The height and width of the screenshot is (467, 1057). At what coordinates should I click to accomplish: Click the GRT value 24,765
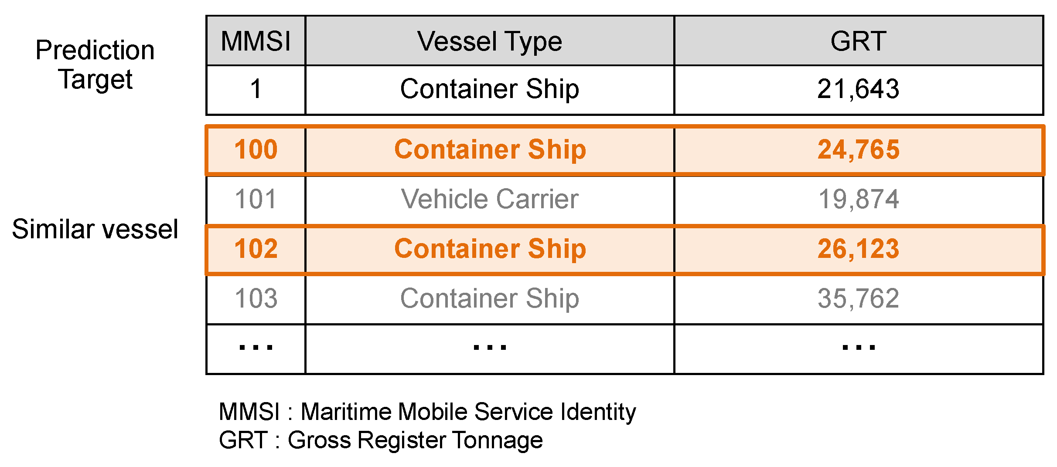click(858, 149)
